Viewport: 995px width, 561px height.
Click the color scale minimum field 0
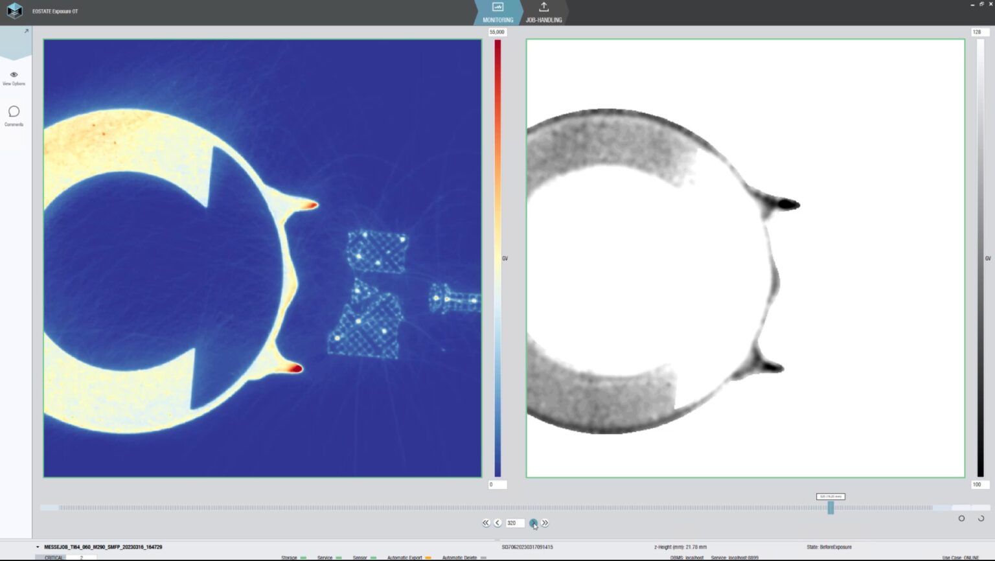coord(497,485)
